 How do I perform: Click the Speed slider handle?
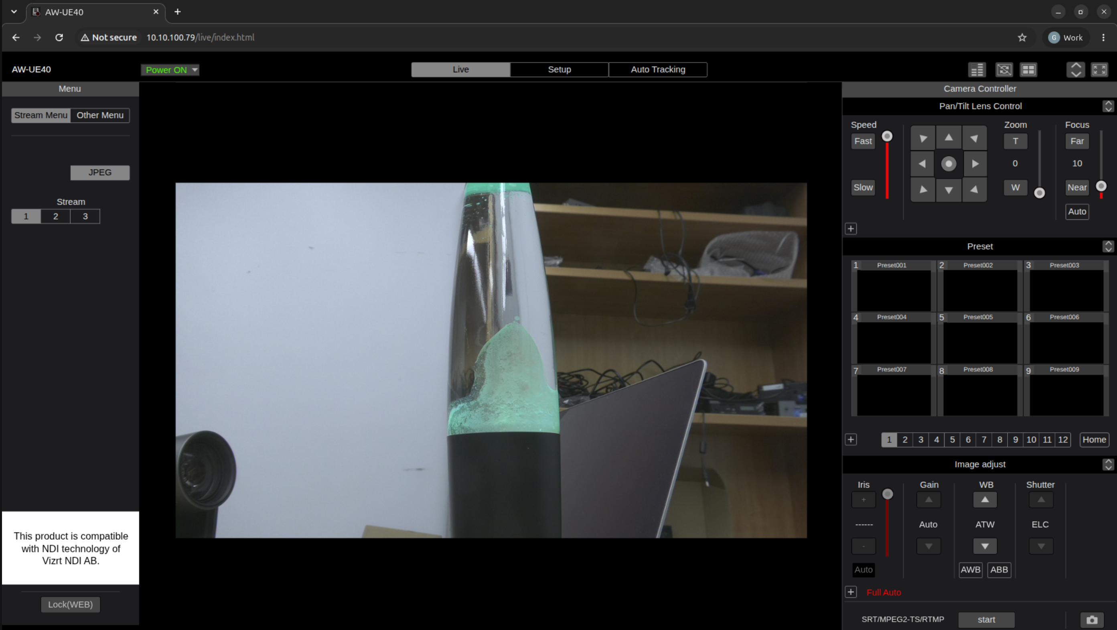coord(887,136)
